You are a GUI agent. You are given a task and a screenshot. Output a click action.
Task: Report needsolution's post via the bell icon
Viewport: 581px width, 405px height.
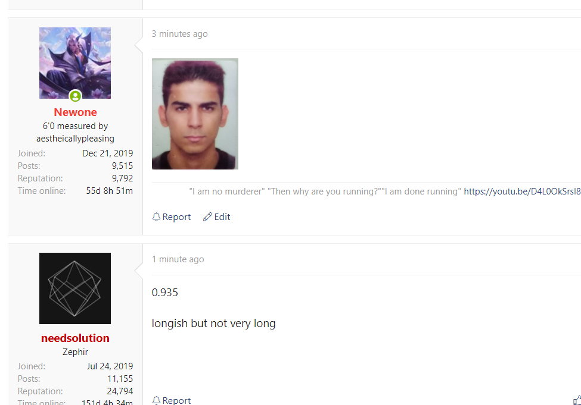tap(156, 400)
